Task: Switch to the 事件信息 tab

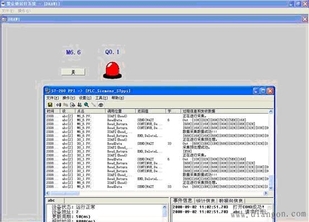Action: click(183, 201)
